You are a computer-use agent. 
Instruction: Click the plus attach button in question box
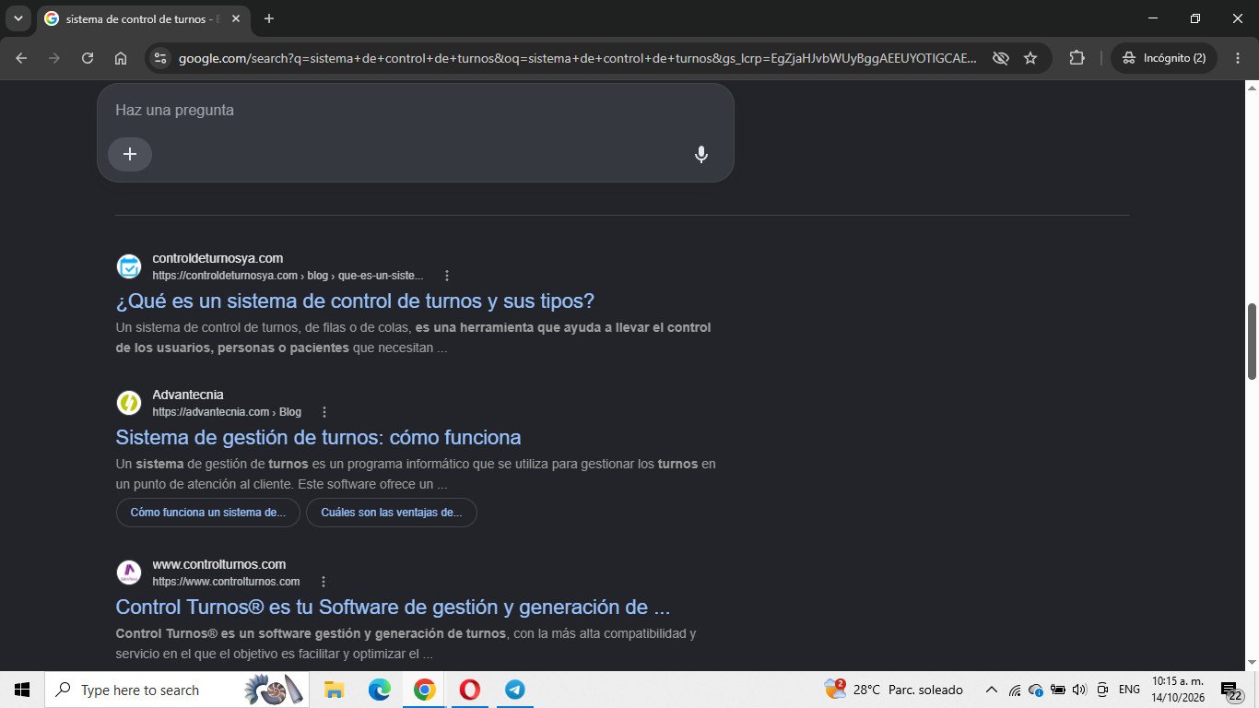tap(130, 154)
